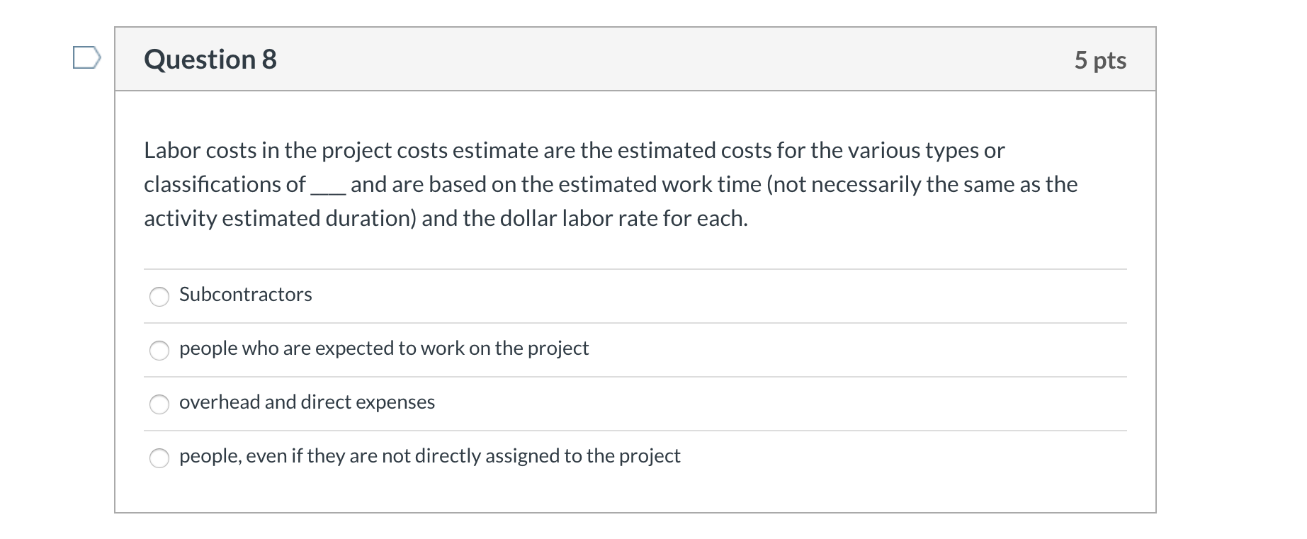Click the last answer option text
Image resolution: width=1307 pixels, height=539 pixels.
[x=429, y=456]
